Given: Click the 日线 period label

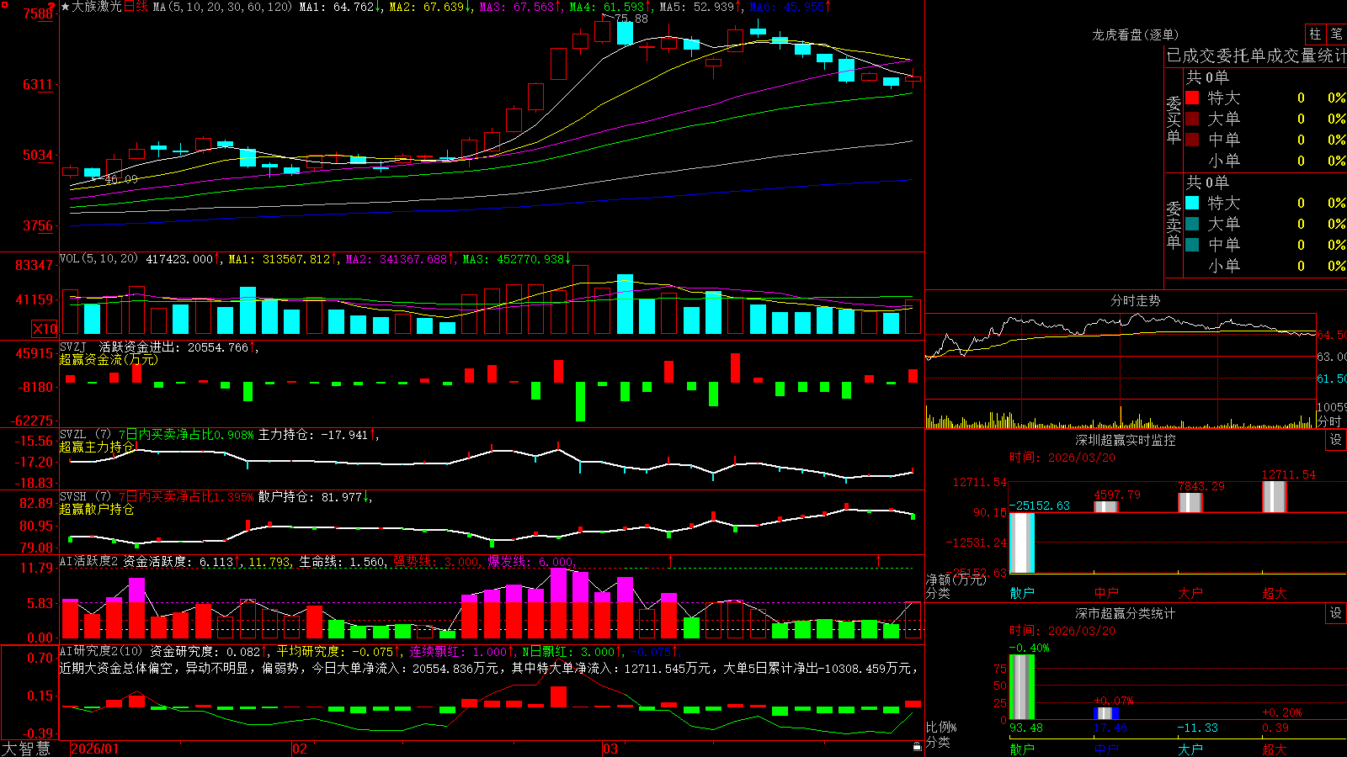Looking at the screenshot, I should [x=136, y=7].
